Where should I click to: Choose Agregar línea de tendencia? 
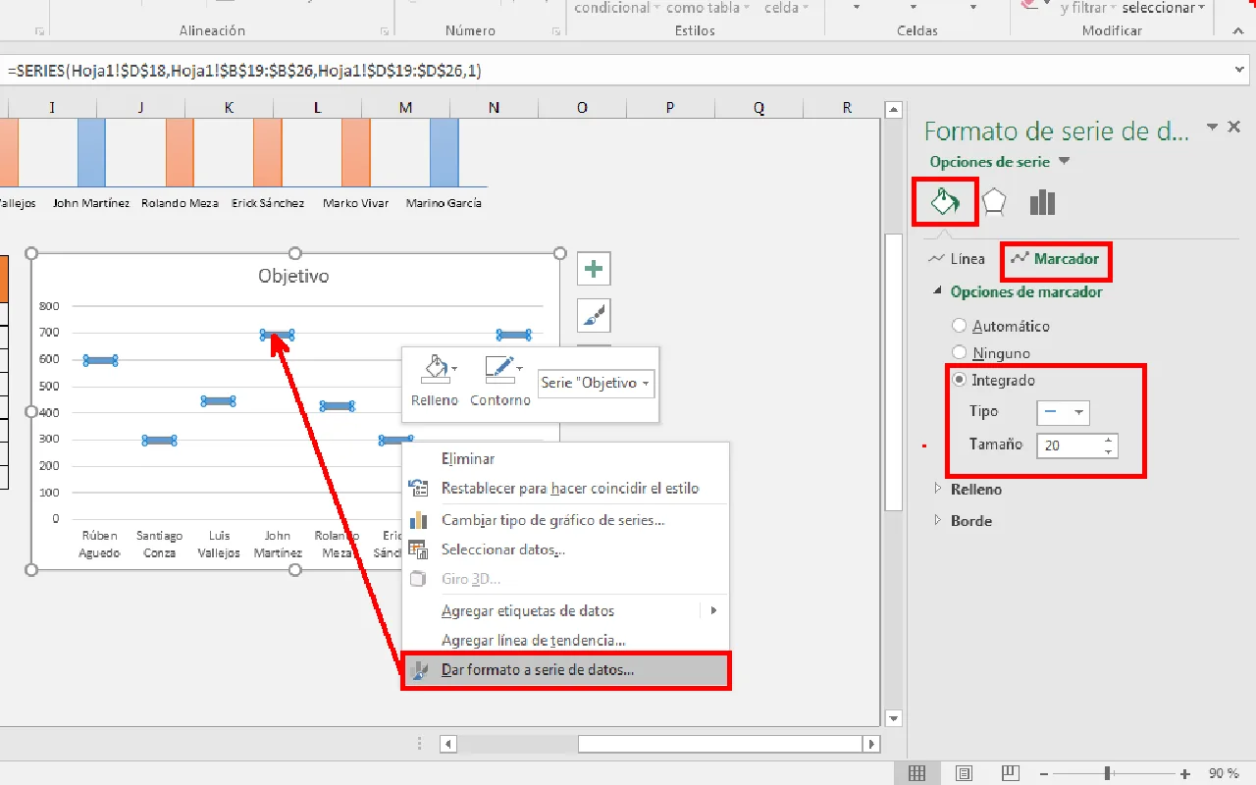click(565, 640)
